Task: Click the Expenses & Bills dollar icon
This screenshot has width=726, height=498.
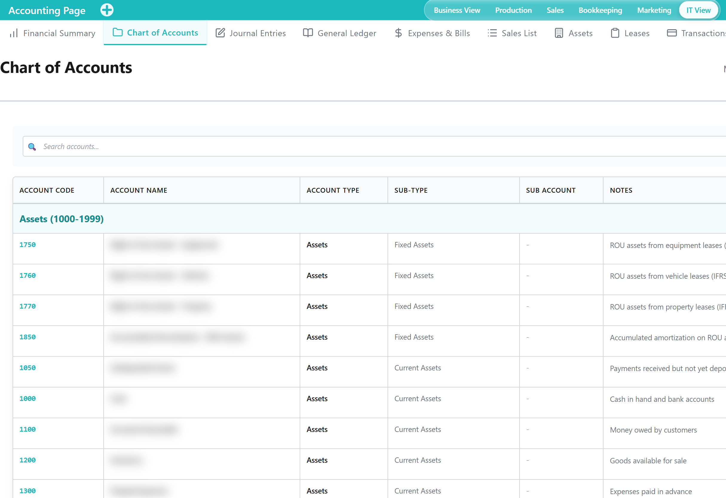Action: coord(398,33)
